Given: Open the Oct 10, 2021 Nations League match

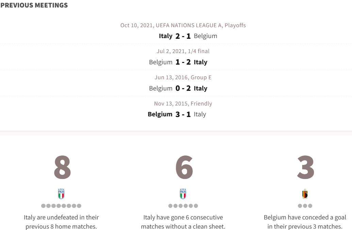Looking at the screenshot, I should click(183, 25).
